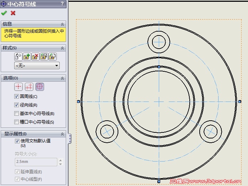
Task: Save a style favorite to file
Action: click(44, 56)
